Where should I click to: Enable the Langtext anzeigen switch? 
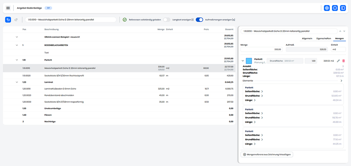(x=166, y=20)
